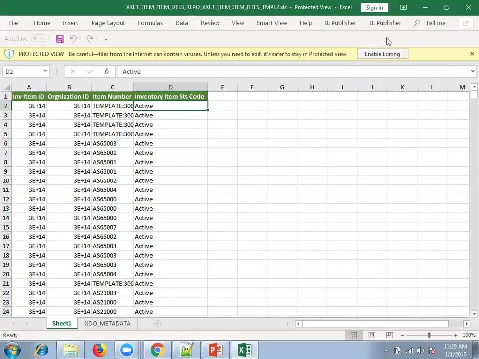Viewport: 479px width, 359px height.
Task: Open the Page Layout ribbon tab
Action: point(108,23)
